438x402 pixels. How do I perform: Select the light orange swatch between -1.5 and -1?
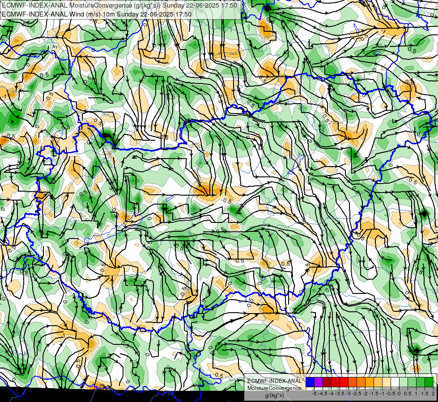[378, 382]
